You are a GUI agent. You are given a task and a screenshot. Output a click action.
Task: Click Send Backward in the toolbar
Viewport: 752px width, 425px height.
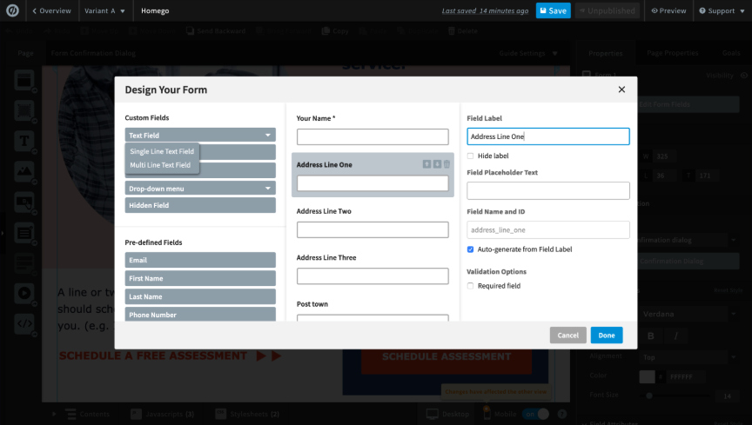[216, 31]
